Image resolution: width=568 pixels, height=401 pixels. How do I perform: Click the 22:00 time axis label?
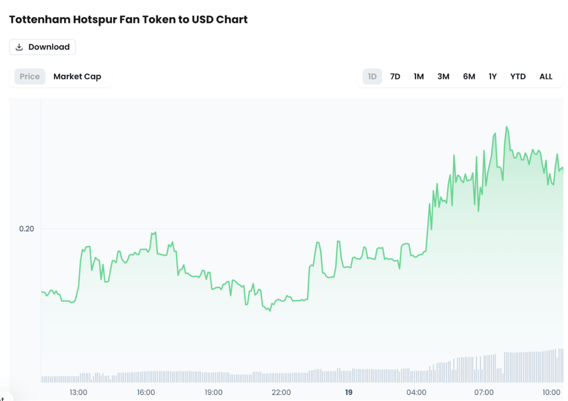[x=281, y=392]
